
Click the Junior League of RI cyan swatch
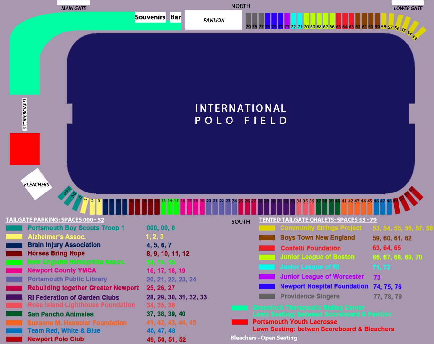click(267, 267)
